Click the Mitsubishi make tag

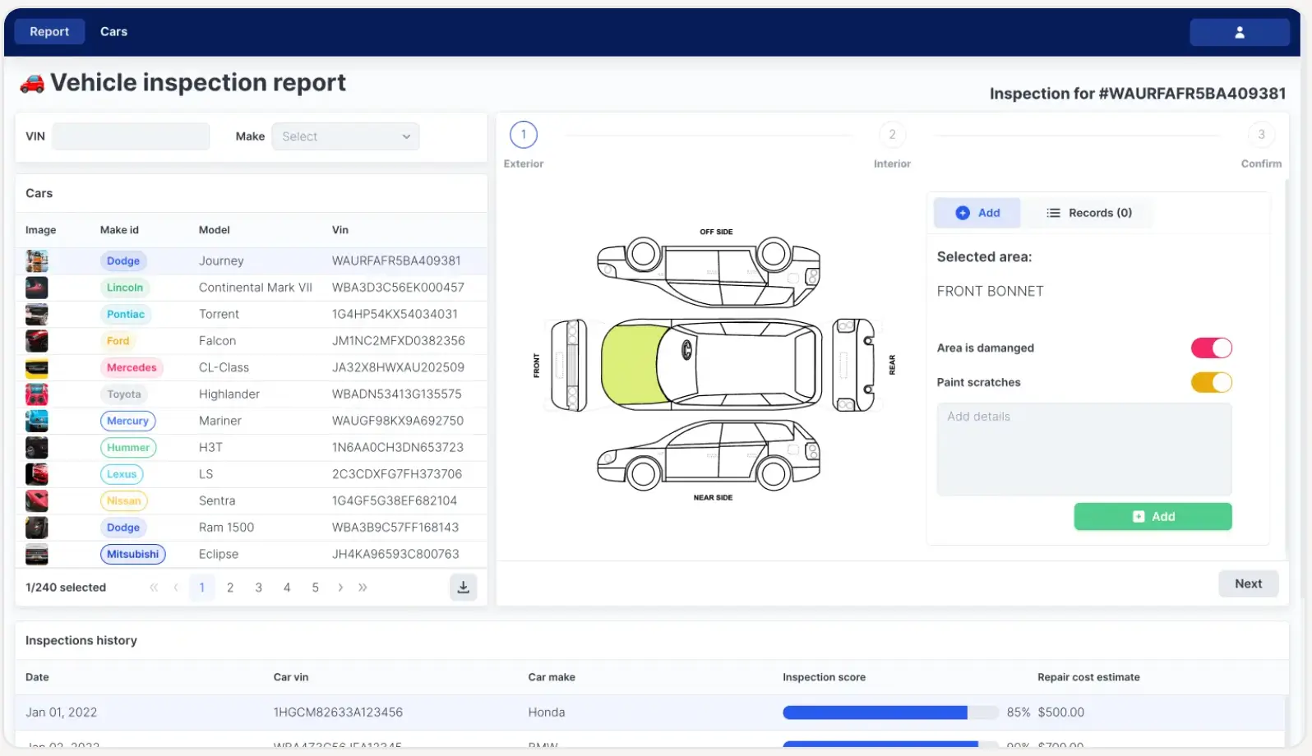click(x=132, y=554)
